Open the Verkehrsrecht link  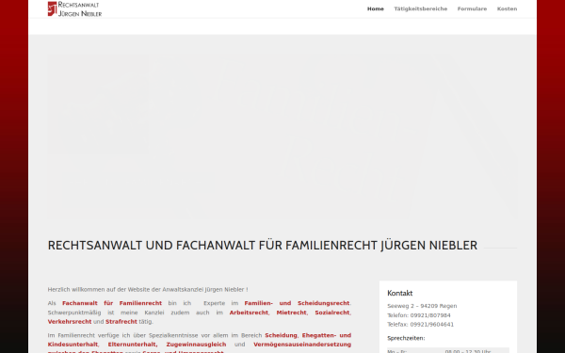click(x=70, y=322)
